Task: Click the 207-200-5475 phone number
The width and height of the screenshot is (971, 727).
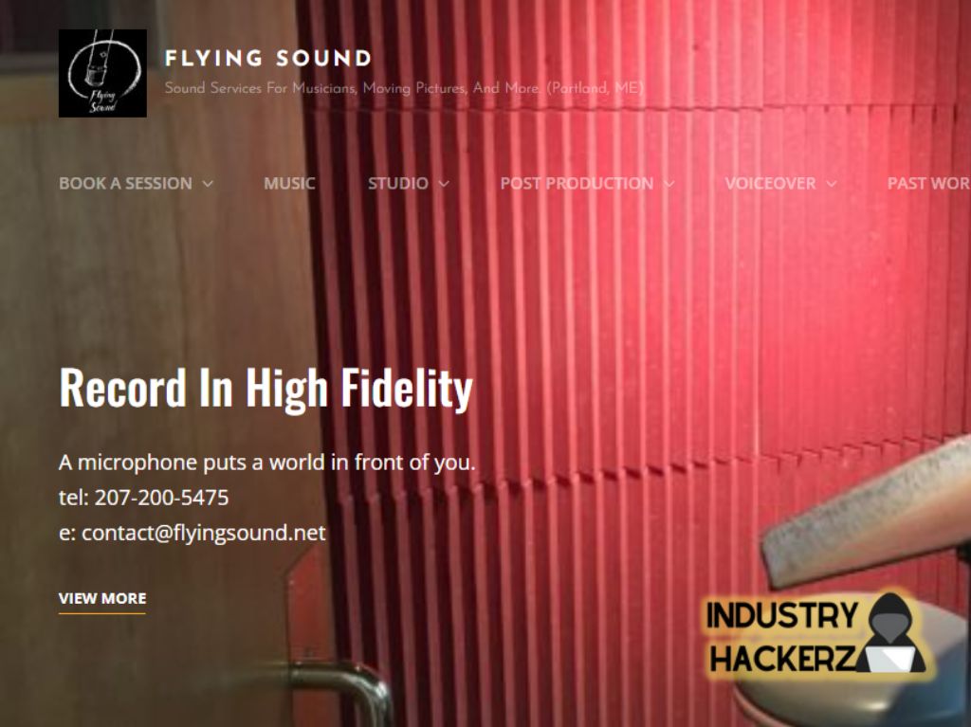Action: tap(161, 498)
